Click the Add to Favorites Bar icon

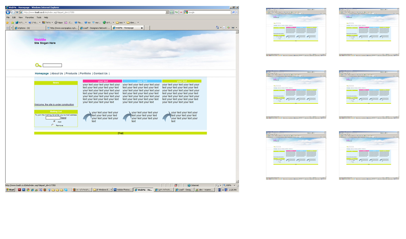(12, 23)
